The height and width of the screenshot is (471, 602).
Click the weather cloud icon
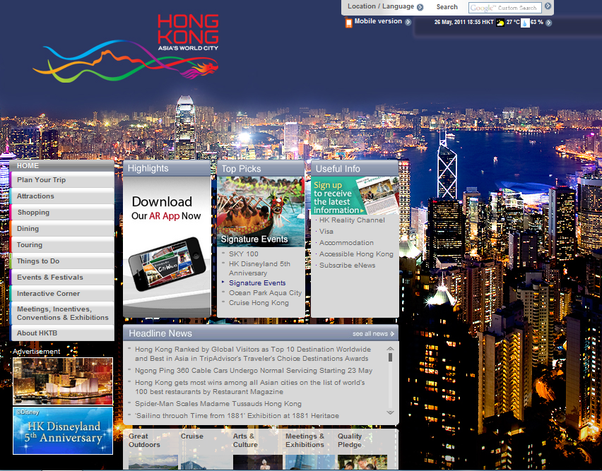500,23
